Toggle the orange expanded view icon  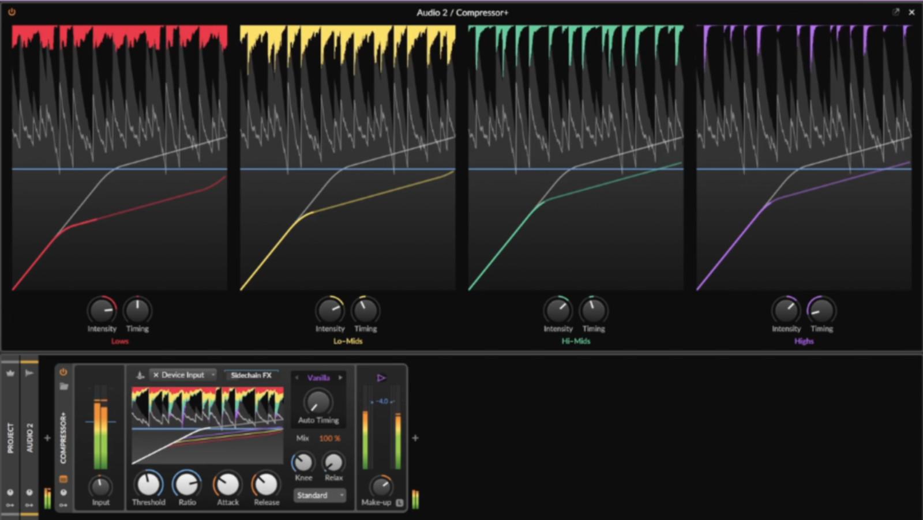click(63, 479)
